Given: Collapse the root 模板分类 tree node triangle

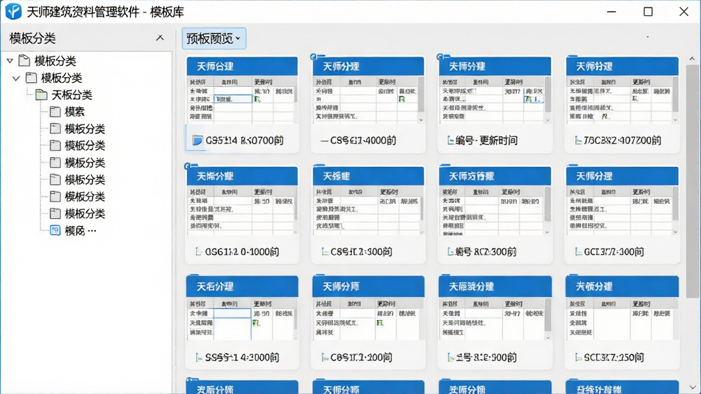Looking at the screenshot, I should (x=10, y=60).
